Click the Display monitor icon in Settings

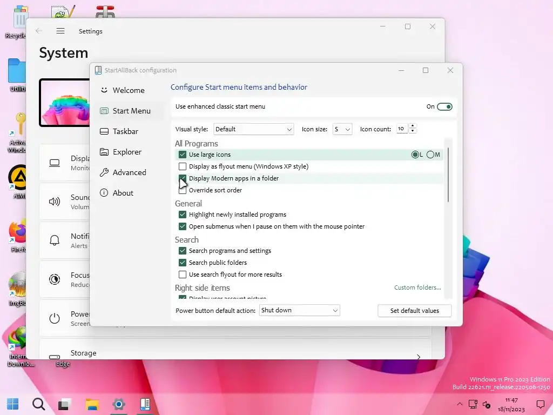[55, 163]
